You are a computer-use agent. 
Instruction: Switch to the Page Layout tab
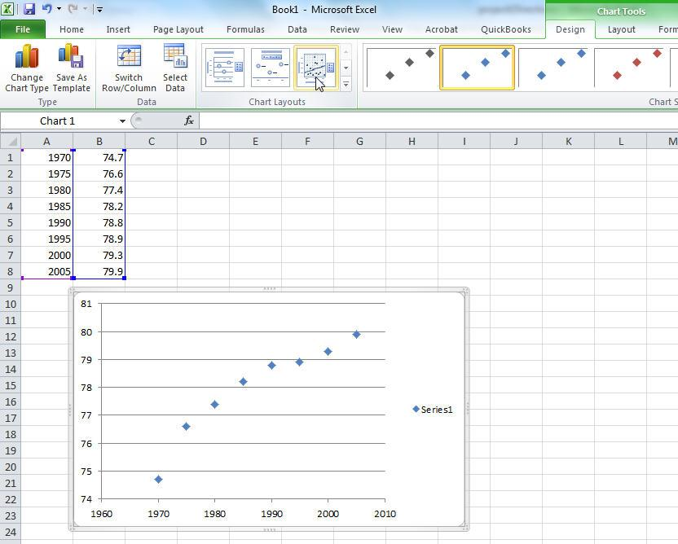[178, 29]
